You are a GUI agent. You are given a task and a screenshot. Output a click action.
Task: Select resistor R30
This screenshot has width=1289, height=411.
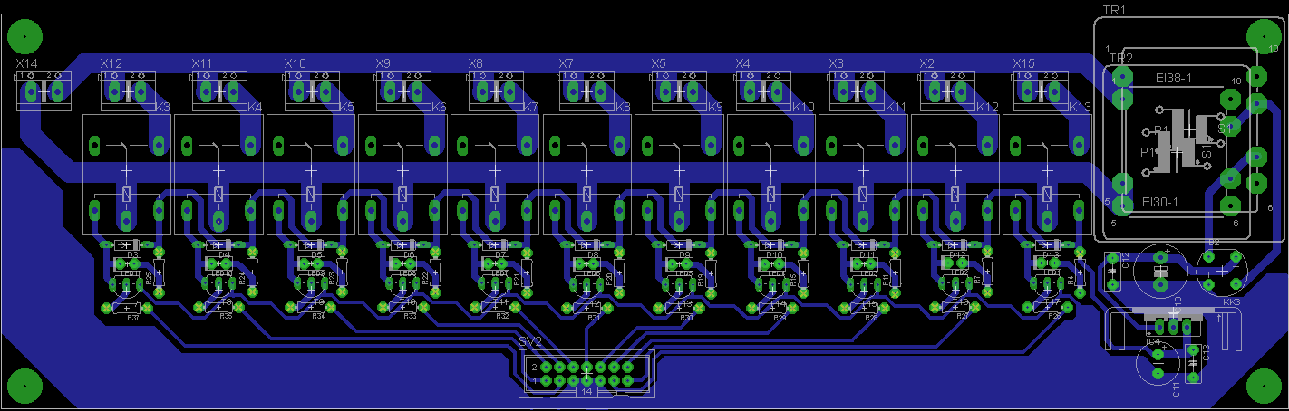click(680, 309)
